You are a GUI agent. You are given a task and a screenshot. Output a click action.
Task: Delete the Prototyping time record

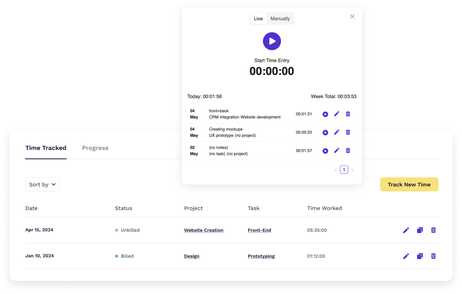[x=433, y=256]
